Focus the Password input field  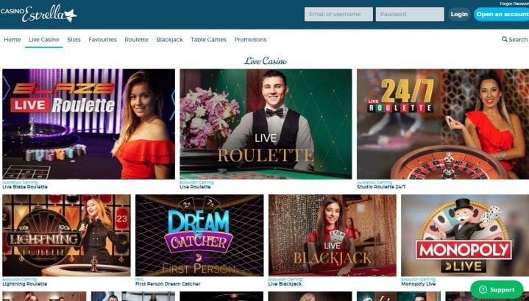point(410,14)
